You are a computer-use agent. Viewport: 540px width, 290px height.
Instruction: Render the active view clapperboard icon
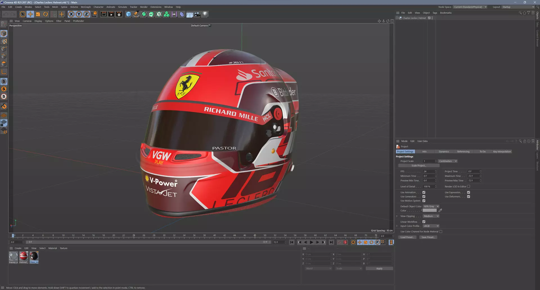click(x=103, y=14)
